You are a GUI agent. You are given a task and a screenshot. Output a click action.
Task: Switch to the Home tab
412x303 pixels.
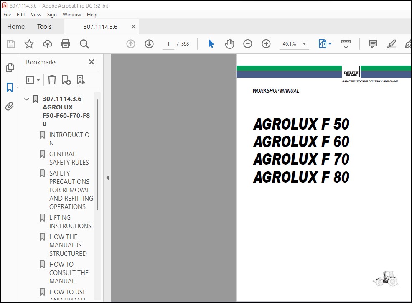pyautogui.click(x=16, y=27)
